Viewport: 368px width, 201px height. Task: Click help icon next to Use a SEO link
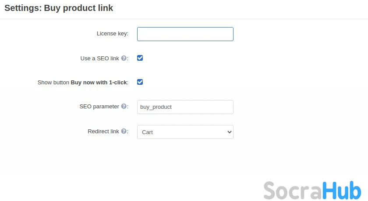coord(124,58)
